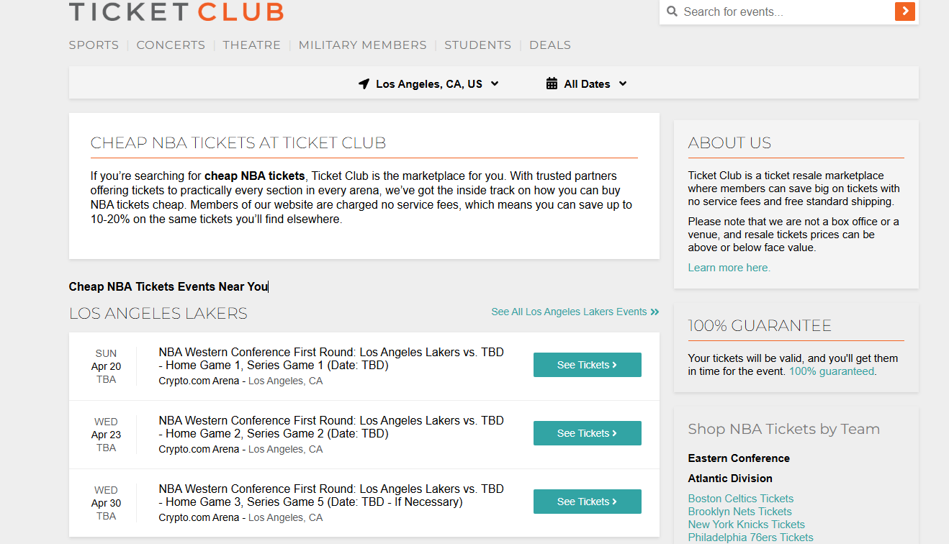
Task: Open Brooklyn Nets Tickets
Action: (x=739, y=512)
